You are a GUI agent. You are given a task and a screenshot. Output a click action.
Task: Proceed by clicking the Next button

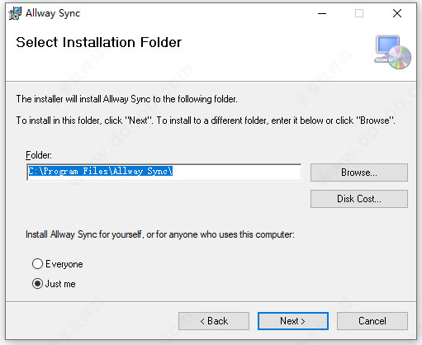(293, 321)
